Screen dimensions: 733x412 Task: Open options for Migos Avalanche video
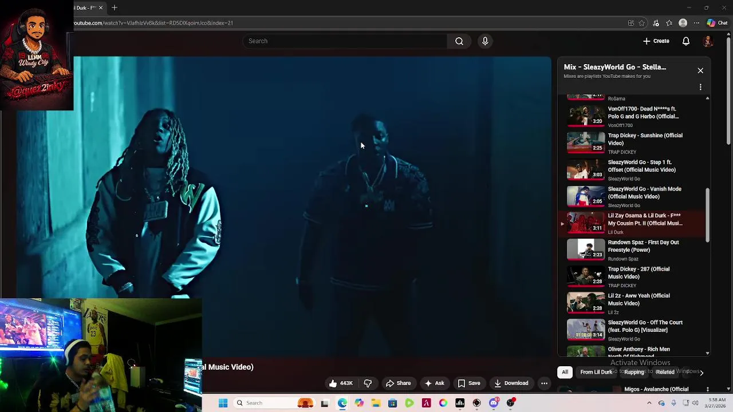click(x=708, y=389)
